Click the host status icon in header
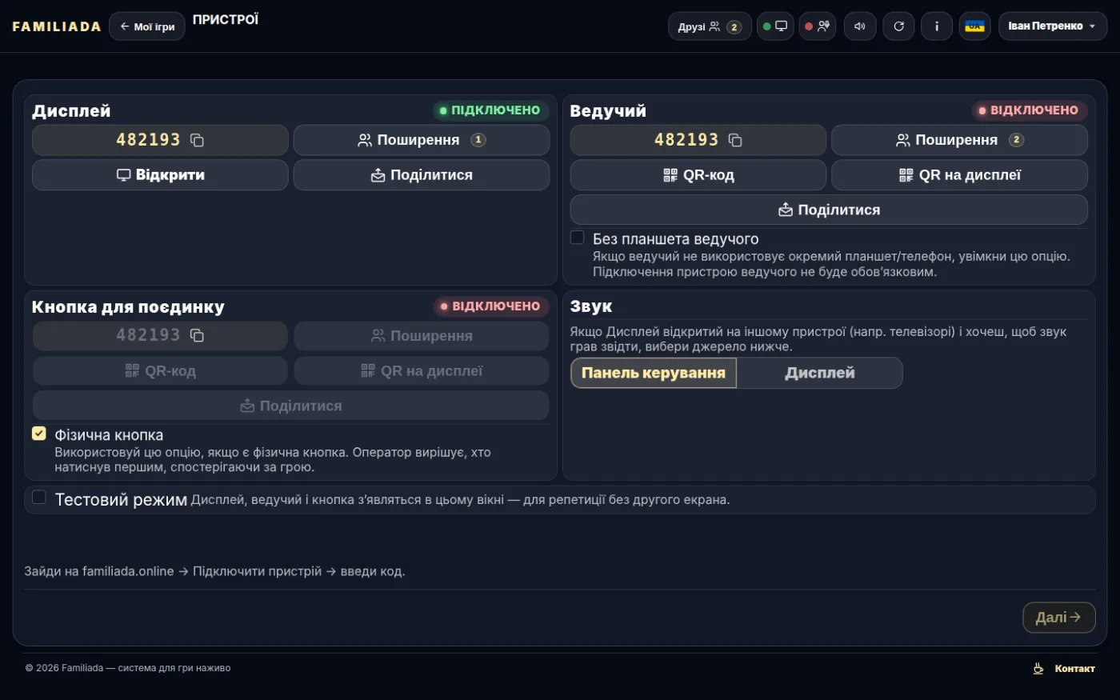 pos(817,26)
